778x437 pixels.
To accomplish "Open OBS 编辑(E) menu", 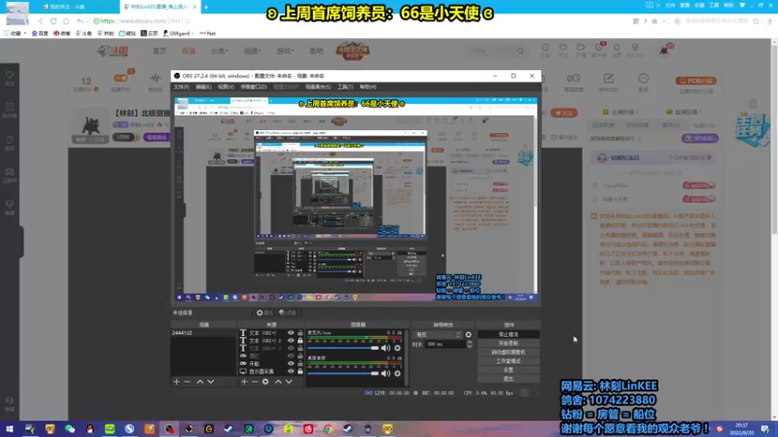I will pos(203,87).
